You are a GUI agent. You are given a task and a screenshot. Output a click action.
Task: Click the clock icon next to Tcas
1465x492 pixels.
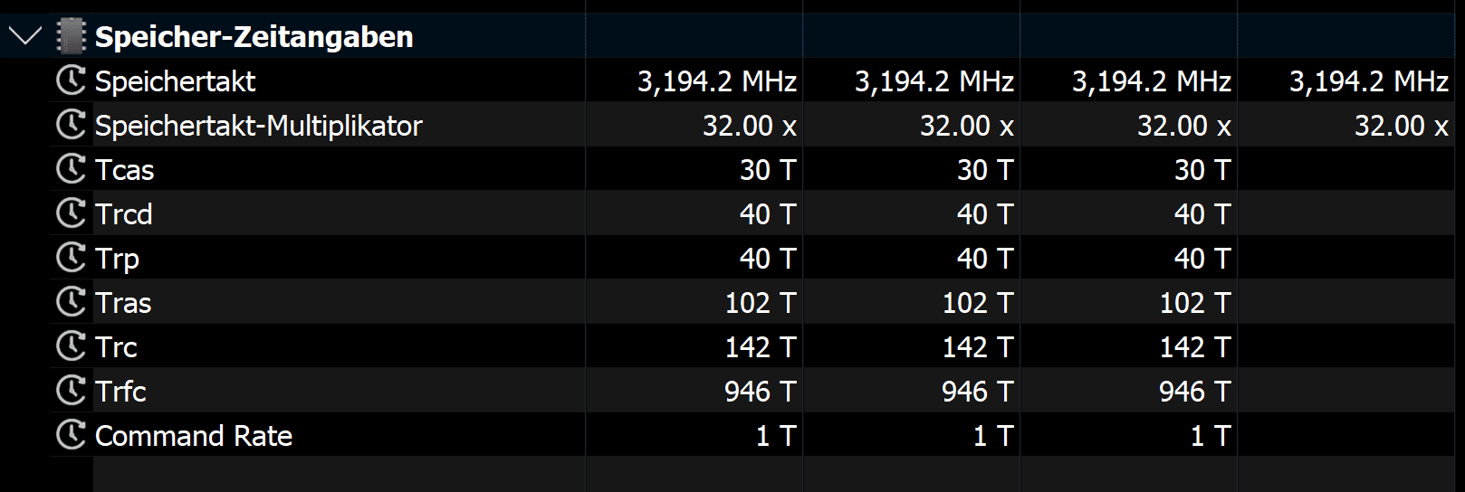pyautogui.click(x=71, y=169)
